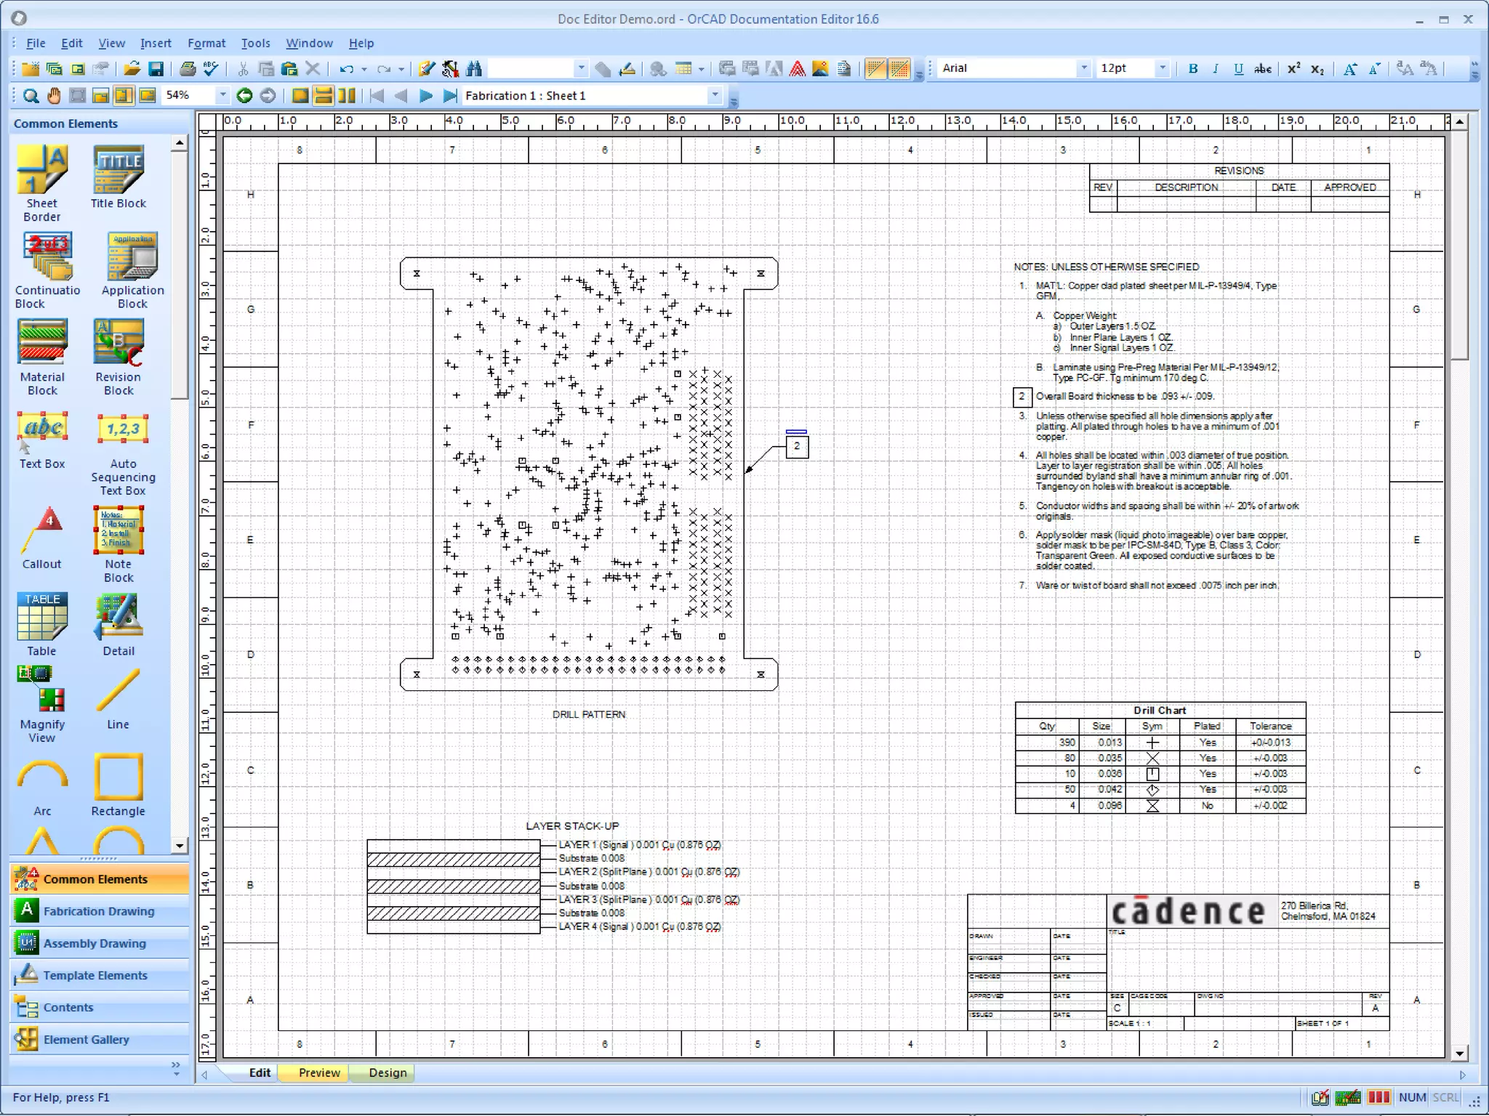1489x1116 pixels.
Task: Click the status bar red bars icon
Action: click(x=1378, y=1097)
